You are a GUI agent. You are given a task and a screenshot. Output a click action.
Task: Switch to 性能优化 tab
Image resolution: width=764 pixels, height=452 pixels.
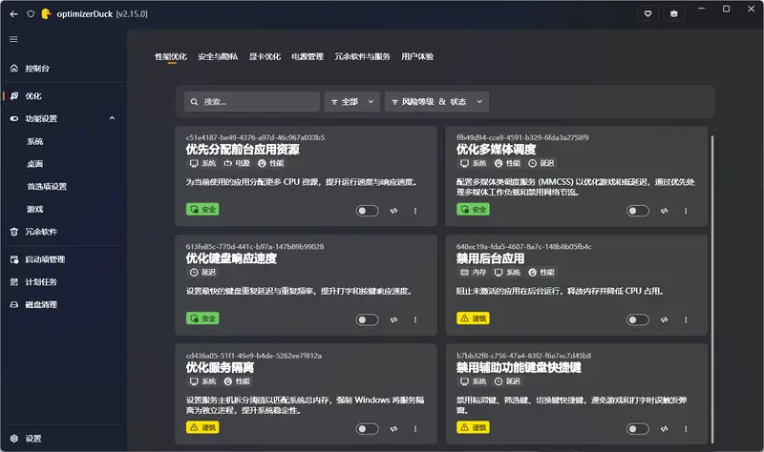point(171,56)
